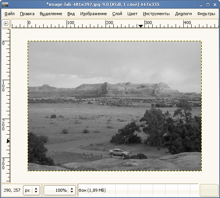Image resolution: width=220 pixels, height=198 pixels.
Task: Open the Слой menu
Action: coord(117,14)
